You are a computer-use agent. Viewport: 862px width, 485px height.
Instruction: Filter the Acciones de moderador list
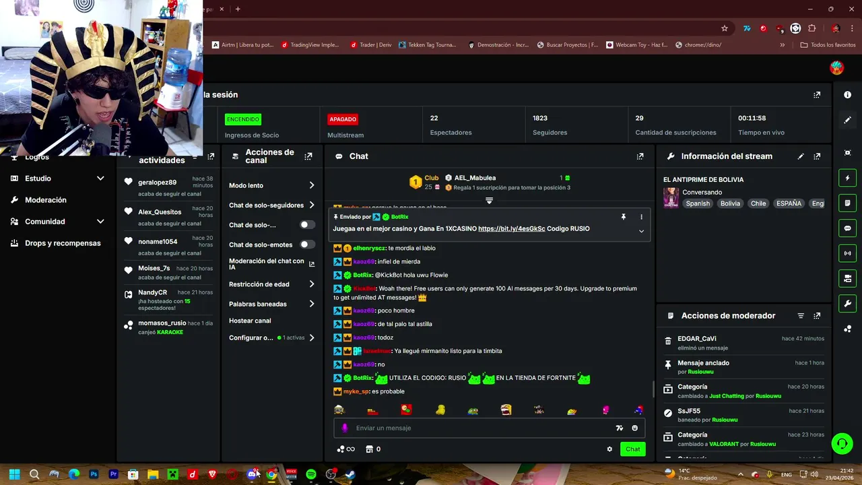(x=801, y=316)
